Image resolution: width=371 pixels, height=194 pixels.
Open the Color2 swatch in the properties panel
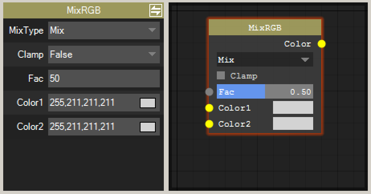coord(147,127)
